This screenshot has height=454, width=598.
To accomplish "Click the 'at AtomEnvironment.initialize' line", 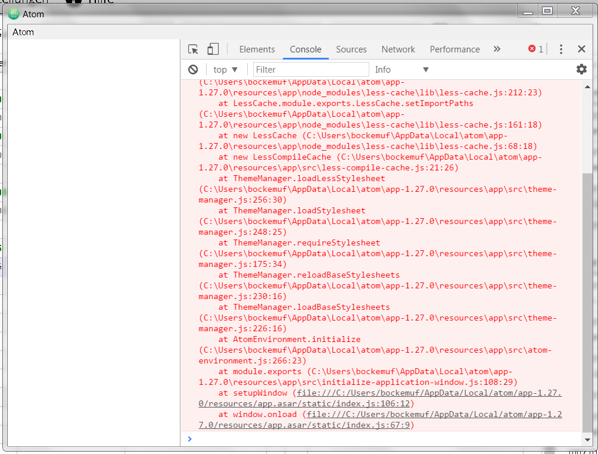I will (289, 339).
